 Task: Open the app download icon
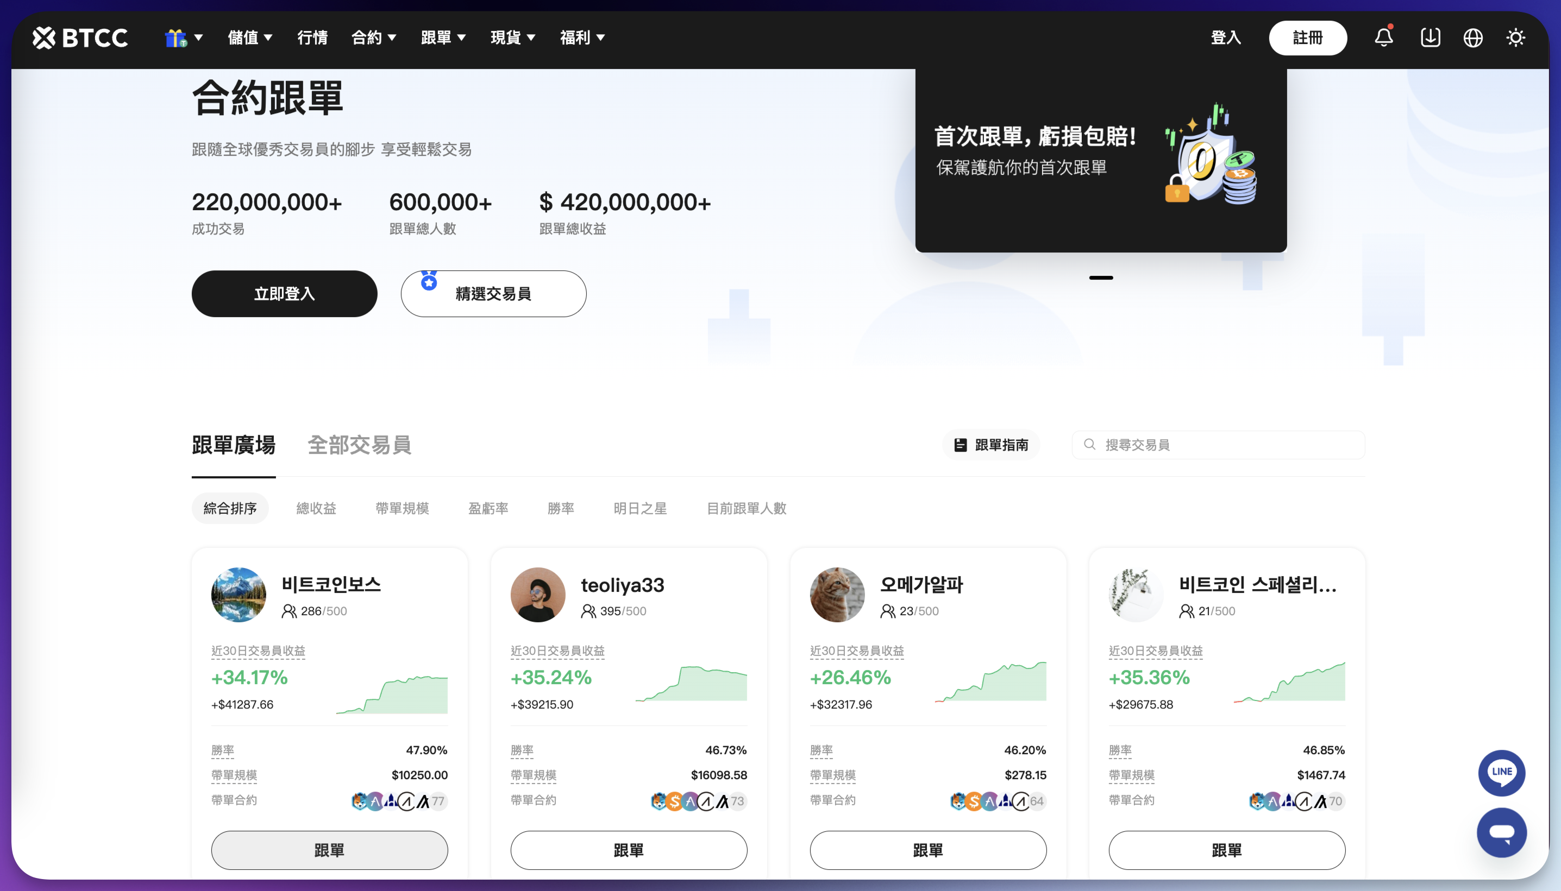pos(1430,37)
